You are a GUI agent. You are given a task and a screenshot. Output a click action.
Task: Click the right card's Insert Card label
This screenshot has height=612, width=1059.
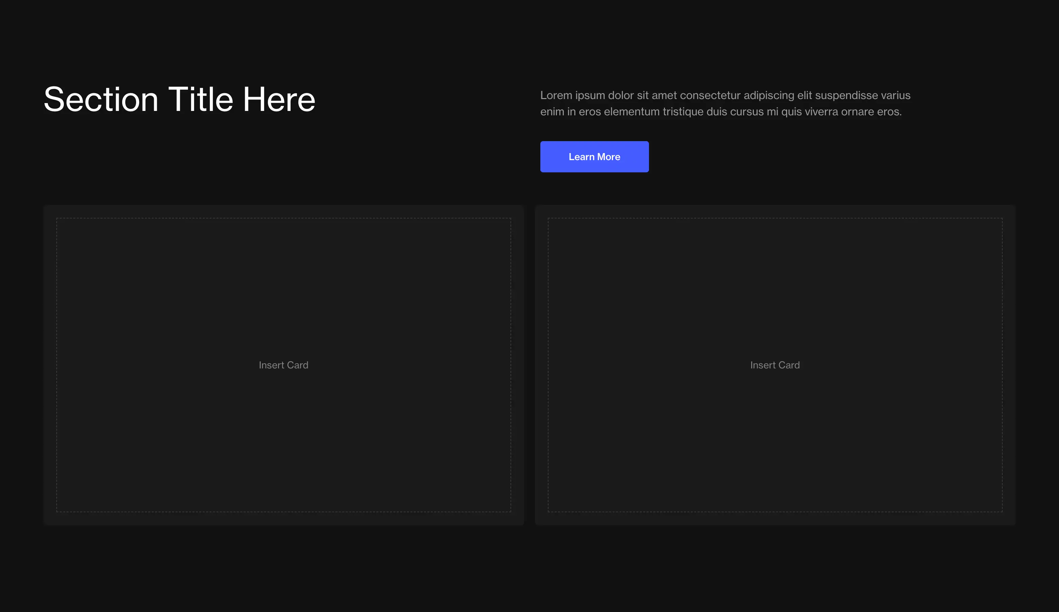coord(775,365)
